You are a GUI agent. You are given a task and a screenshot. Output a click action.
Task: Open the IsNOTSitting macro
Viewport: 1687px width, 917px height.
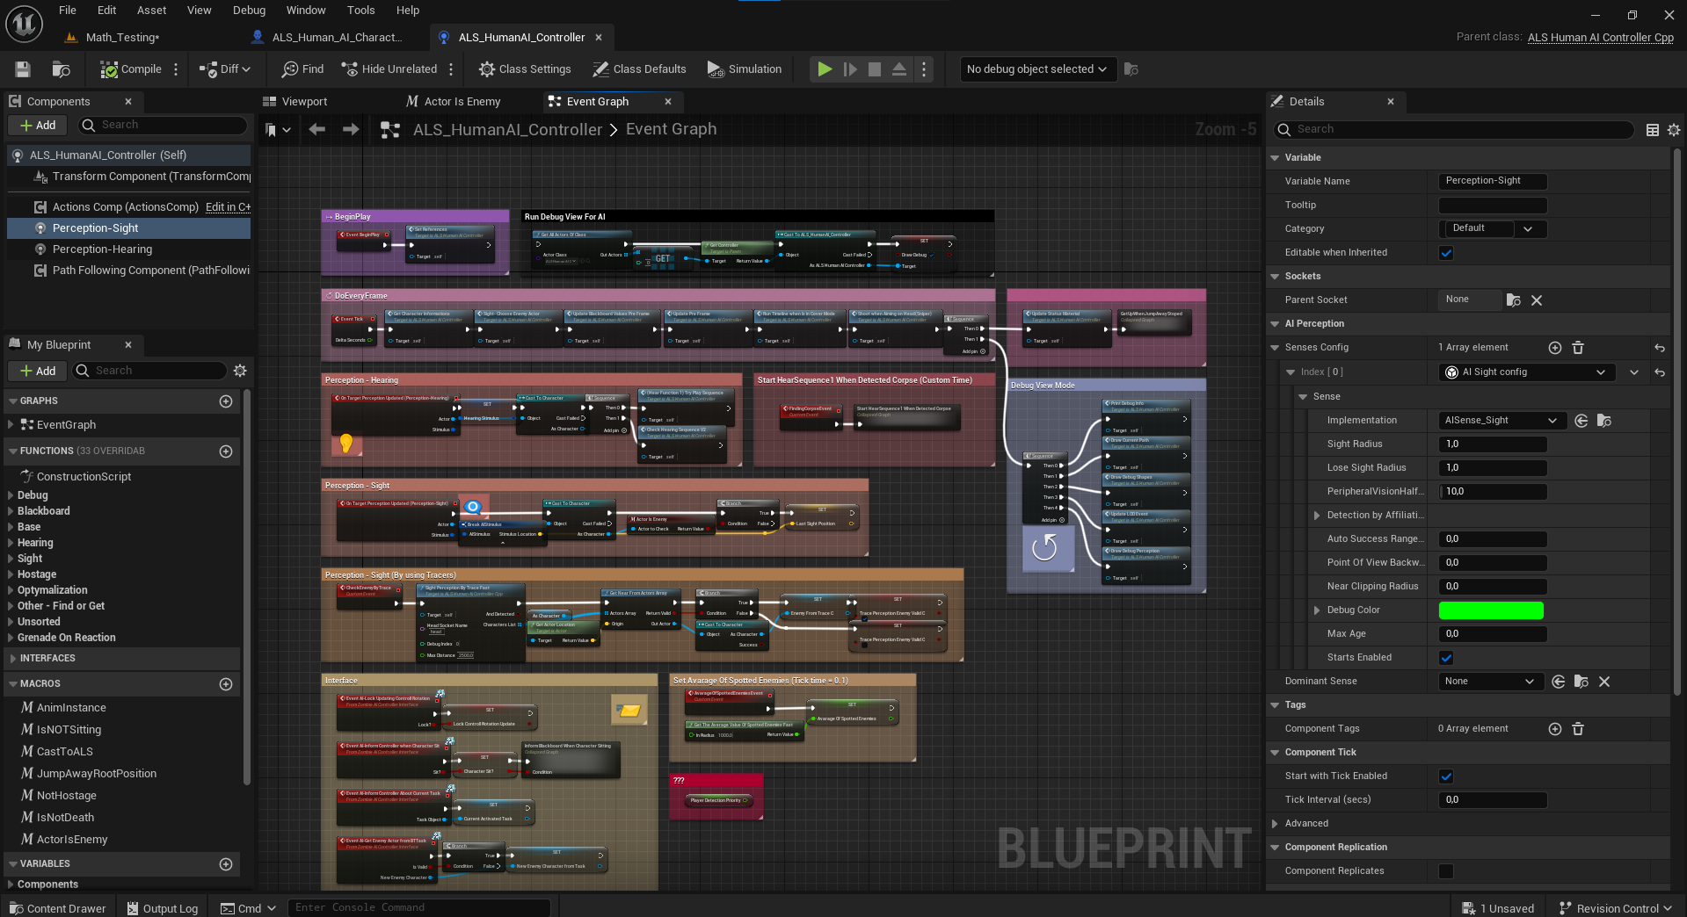(x=69, y=730)
